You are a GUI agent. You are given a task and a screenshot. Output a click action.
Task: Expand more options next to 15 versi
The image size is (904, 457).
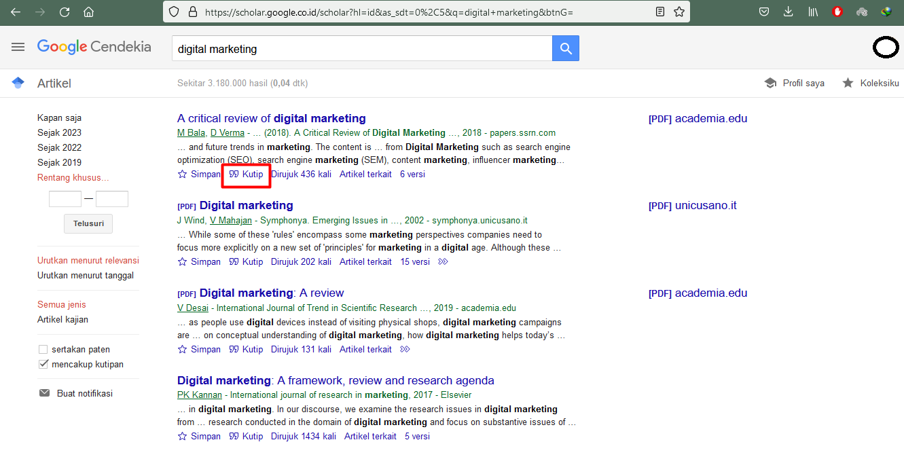(444, 262)
